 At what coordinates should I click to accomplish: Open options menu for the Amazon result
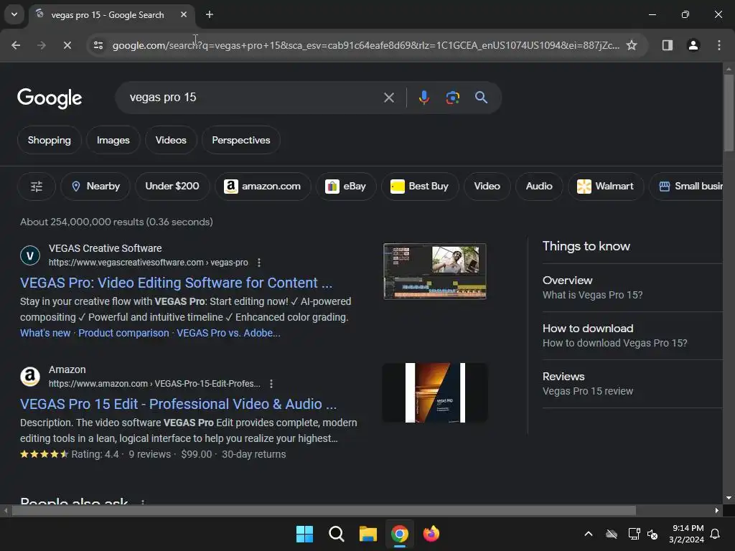271,384
